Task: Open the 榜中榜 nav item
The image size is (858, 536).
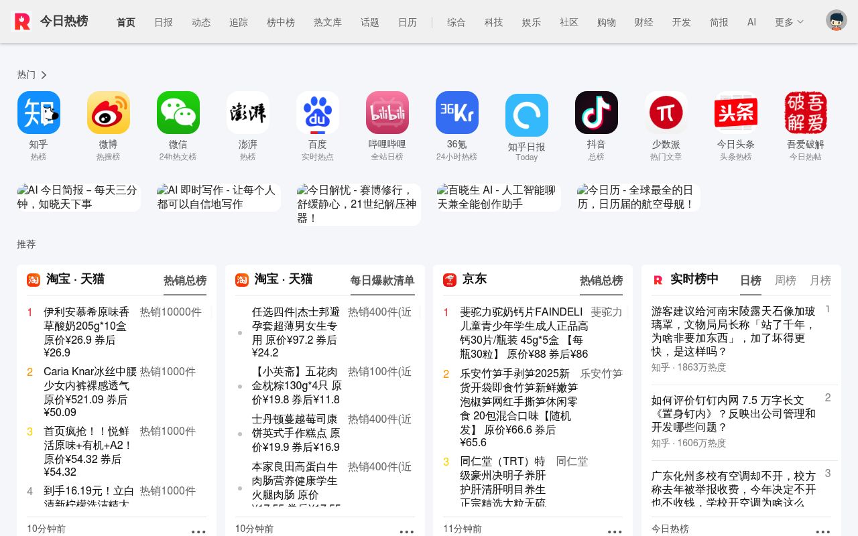Action: (281, 22)
